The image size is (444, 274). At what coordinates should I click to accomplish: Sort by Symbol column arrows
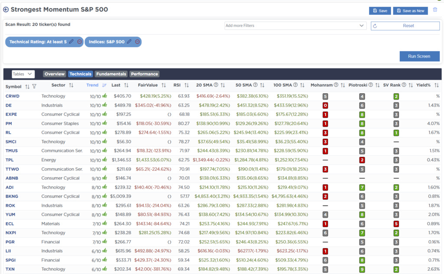click(27, 86)
